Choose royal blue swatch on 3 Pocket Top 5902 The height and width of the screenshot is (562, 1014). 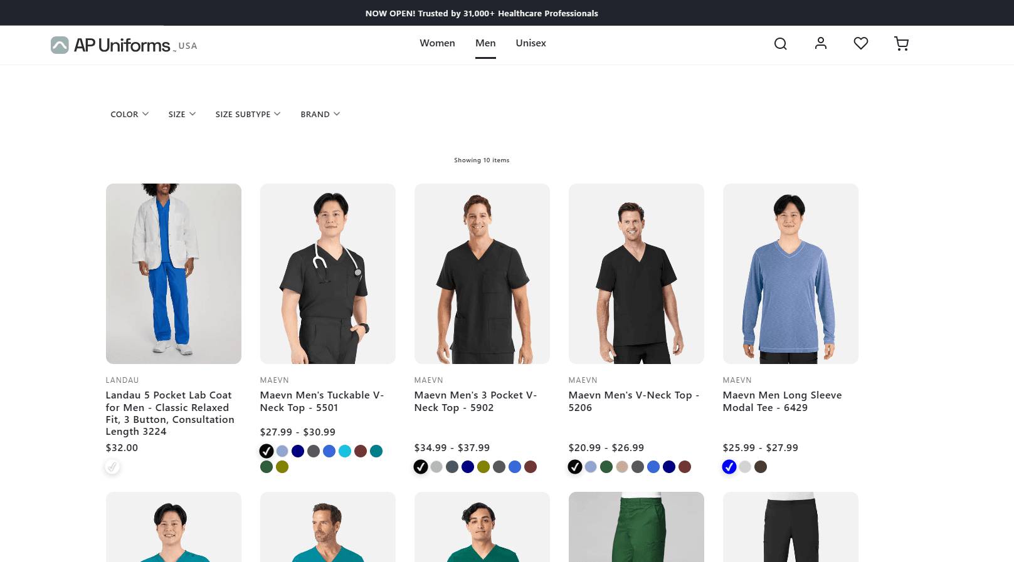515,467
